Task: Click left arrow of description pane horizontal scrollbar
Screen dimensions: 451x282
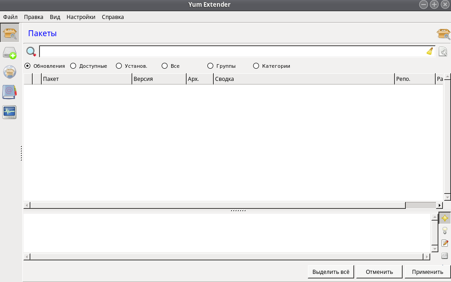Action: (x=27, y=256)
